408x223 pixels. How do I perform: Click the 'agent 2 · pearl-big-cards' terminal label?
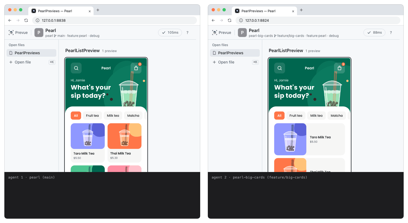click(259, 177)
